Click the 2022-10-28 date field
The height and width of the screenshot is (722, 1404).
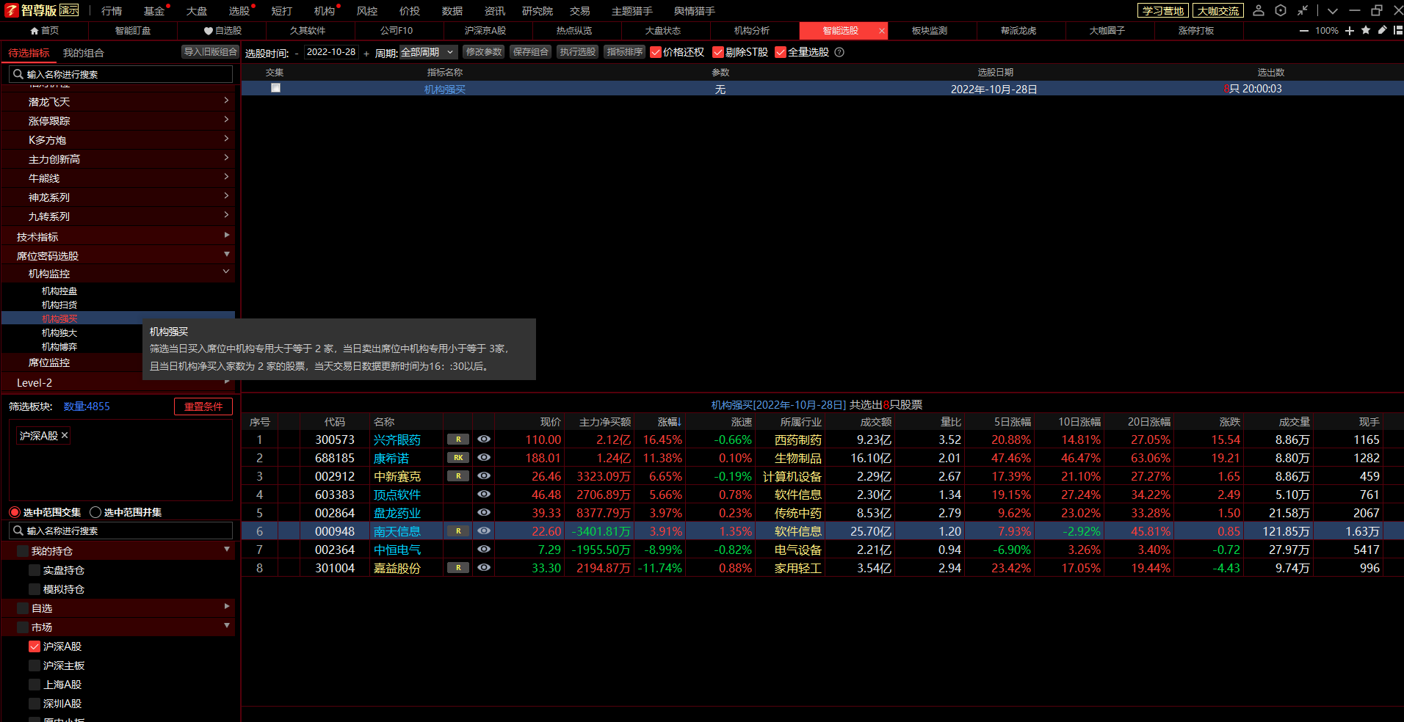(331, 52)
